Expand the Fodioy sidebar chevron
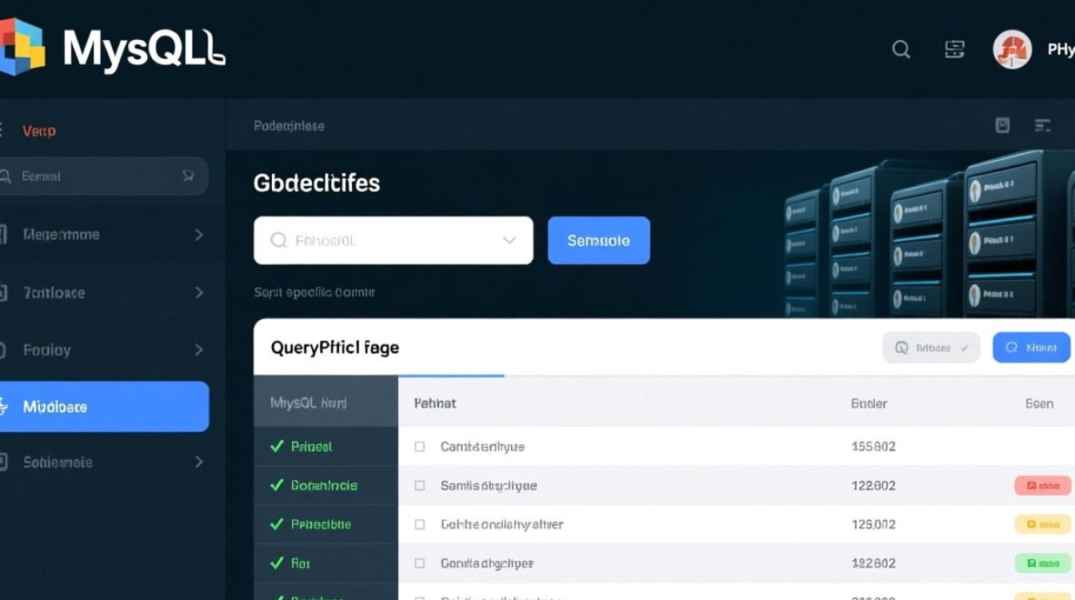1075x600 pixels. pyautogui.click(x=198, y=350)
